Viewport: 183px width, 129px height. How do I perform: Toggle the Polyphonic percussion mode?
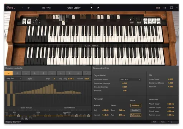coord(136,115)
